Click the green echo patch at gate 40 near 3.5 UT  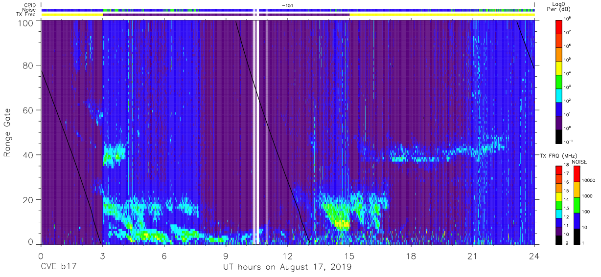point(113,156)
